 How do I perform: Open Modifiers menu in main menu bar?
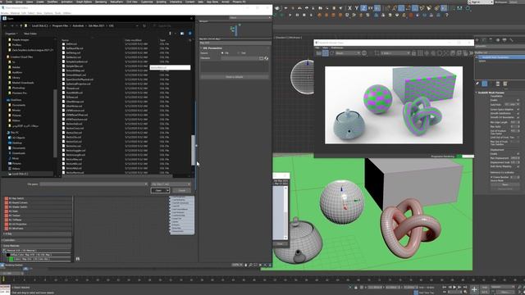point(52,2)
